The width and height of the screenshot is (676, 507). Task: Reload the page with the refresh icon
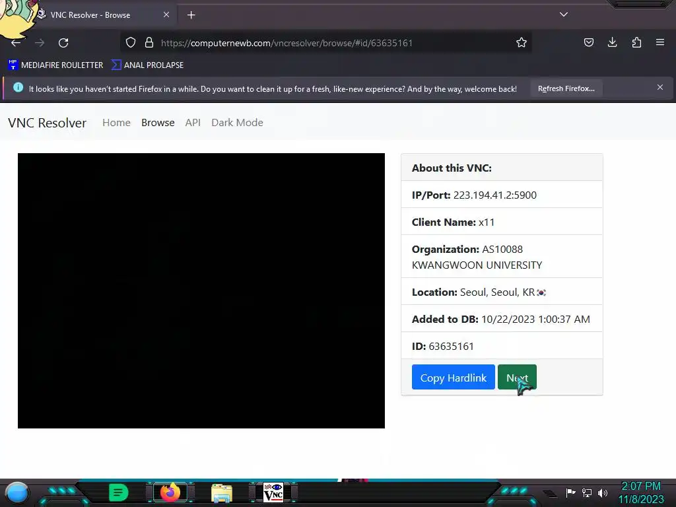63,43
